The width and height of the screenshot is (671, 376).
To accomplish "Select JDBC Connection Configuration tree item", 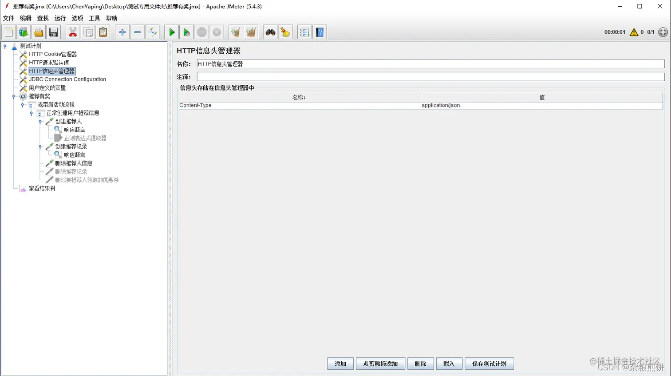I will [x=67, y=79].
